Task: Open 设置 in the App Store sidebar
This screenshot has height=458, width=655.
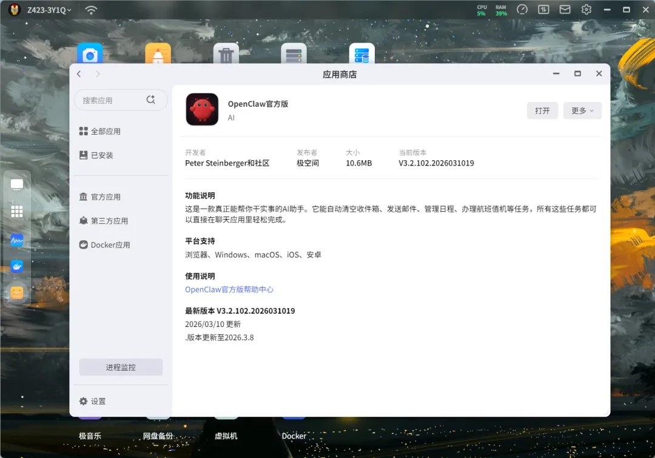Action: [x=93, y=401]
